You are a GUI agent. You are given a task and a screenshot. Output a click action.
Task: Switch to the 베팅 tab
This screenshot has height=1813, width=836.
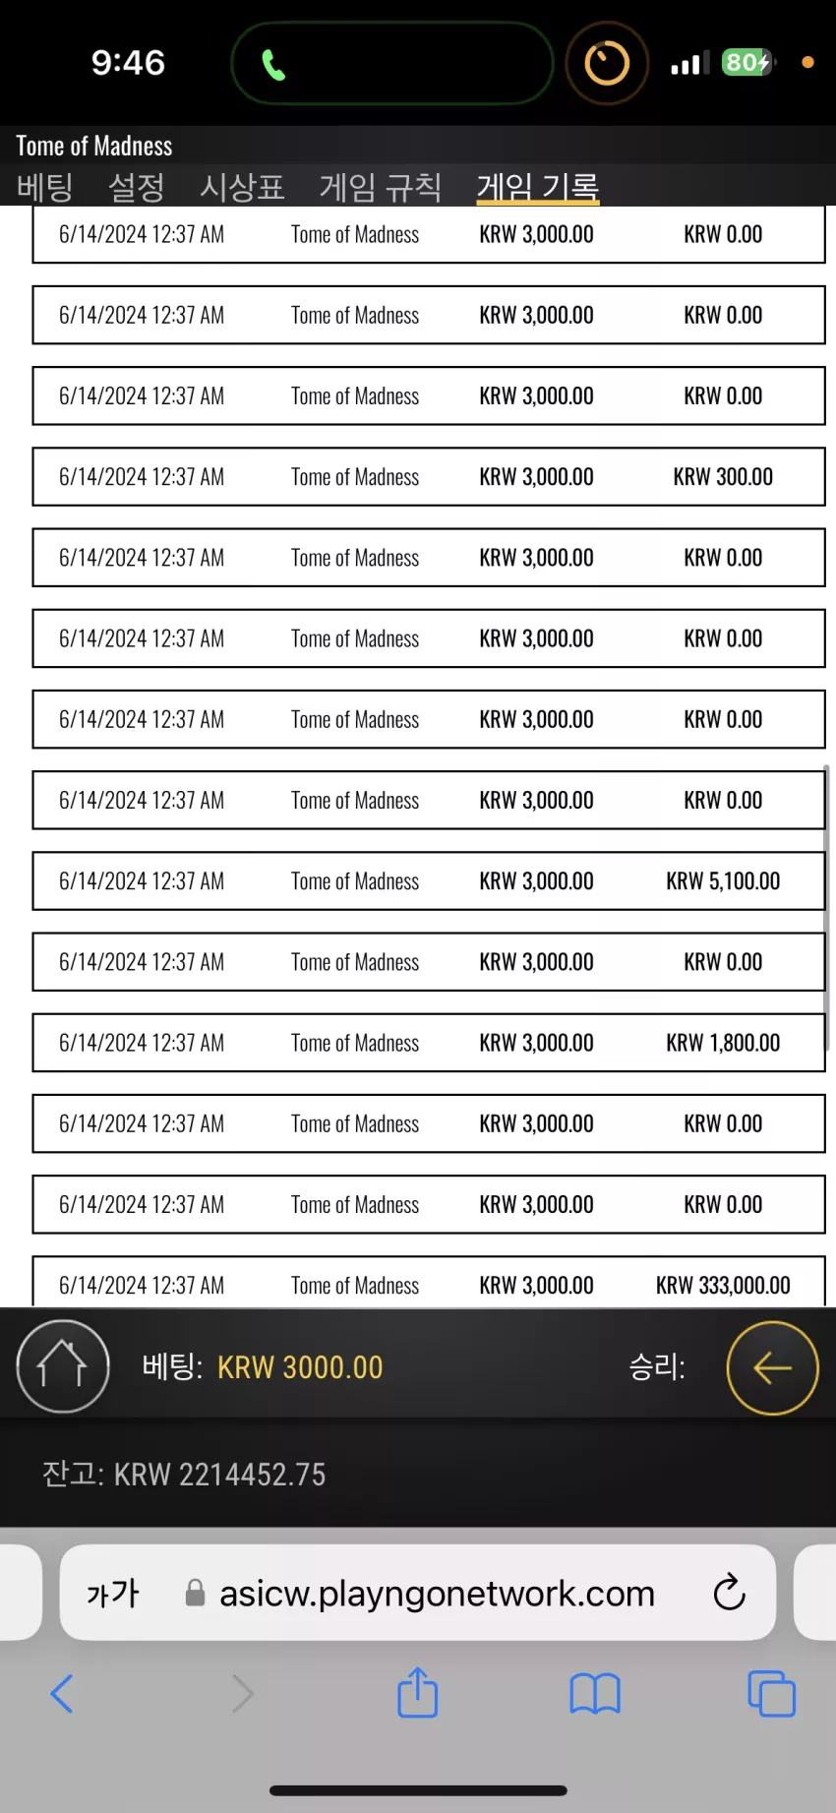pyautogui.click(x=45, y=186)
